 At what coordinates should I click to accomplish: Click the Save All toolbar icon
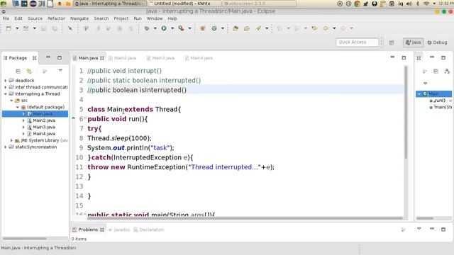(55, 28)
